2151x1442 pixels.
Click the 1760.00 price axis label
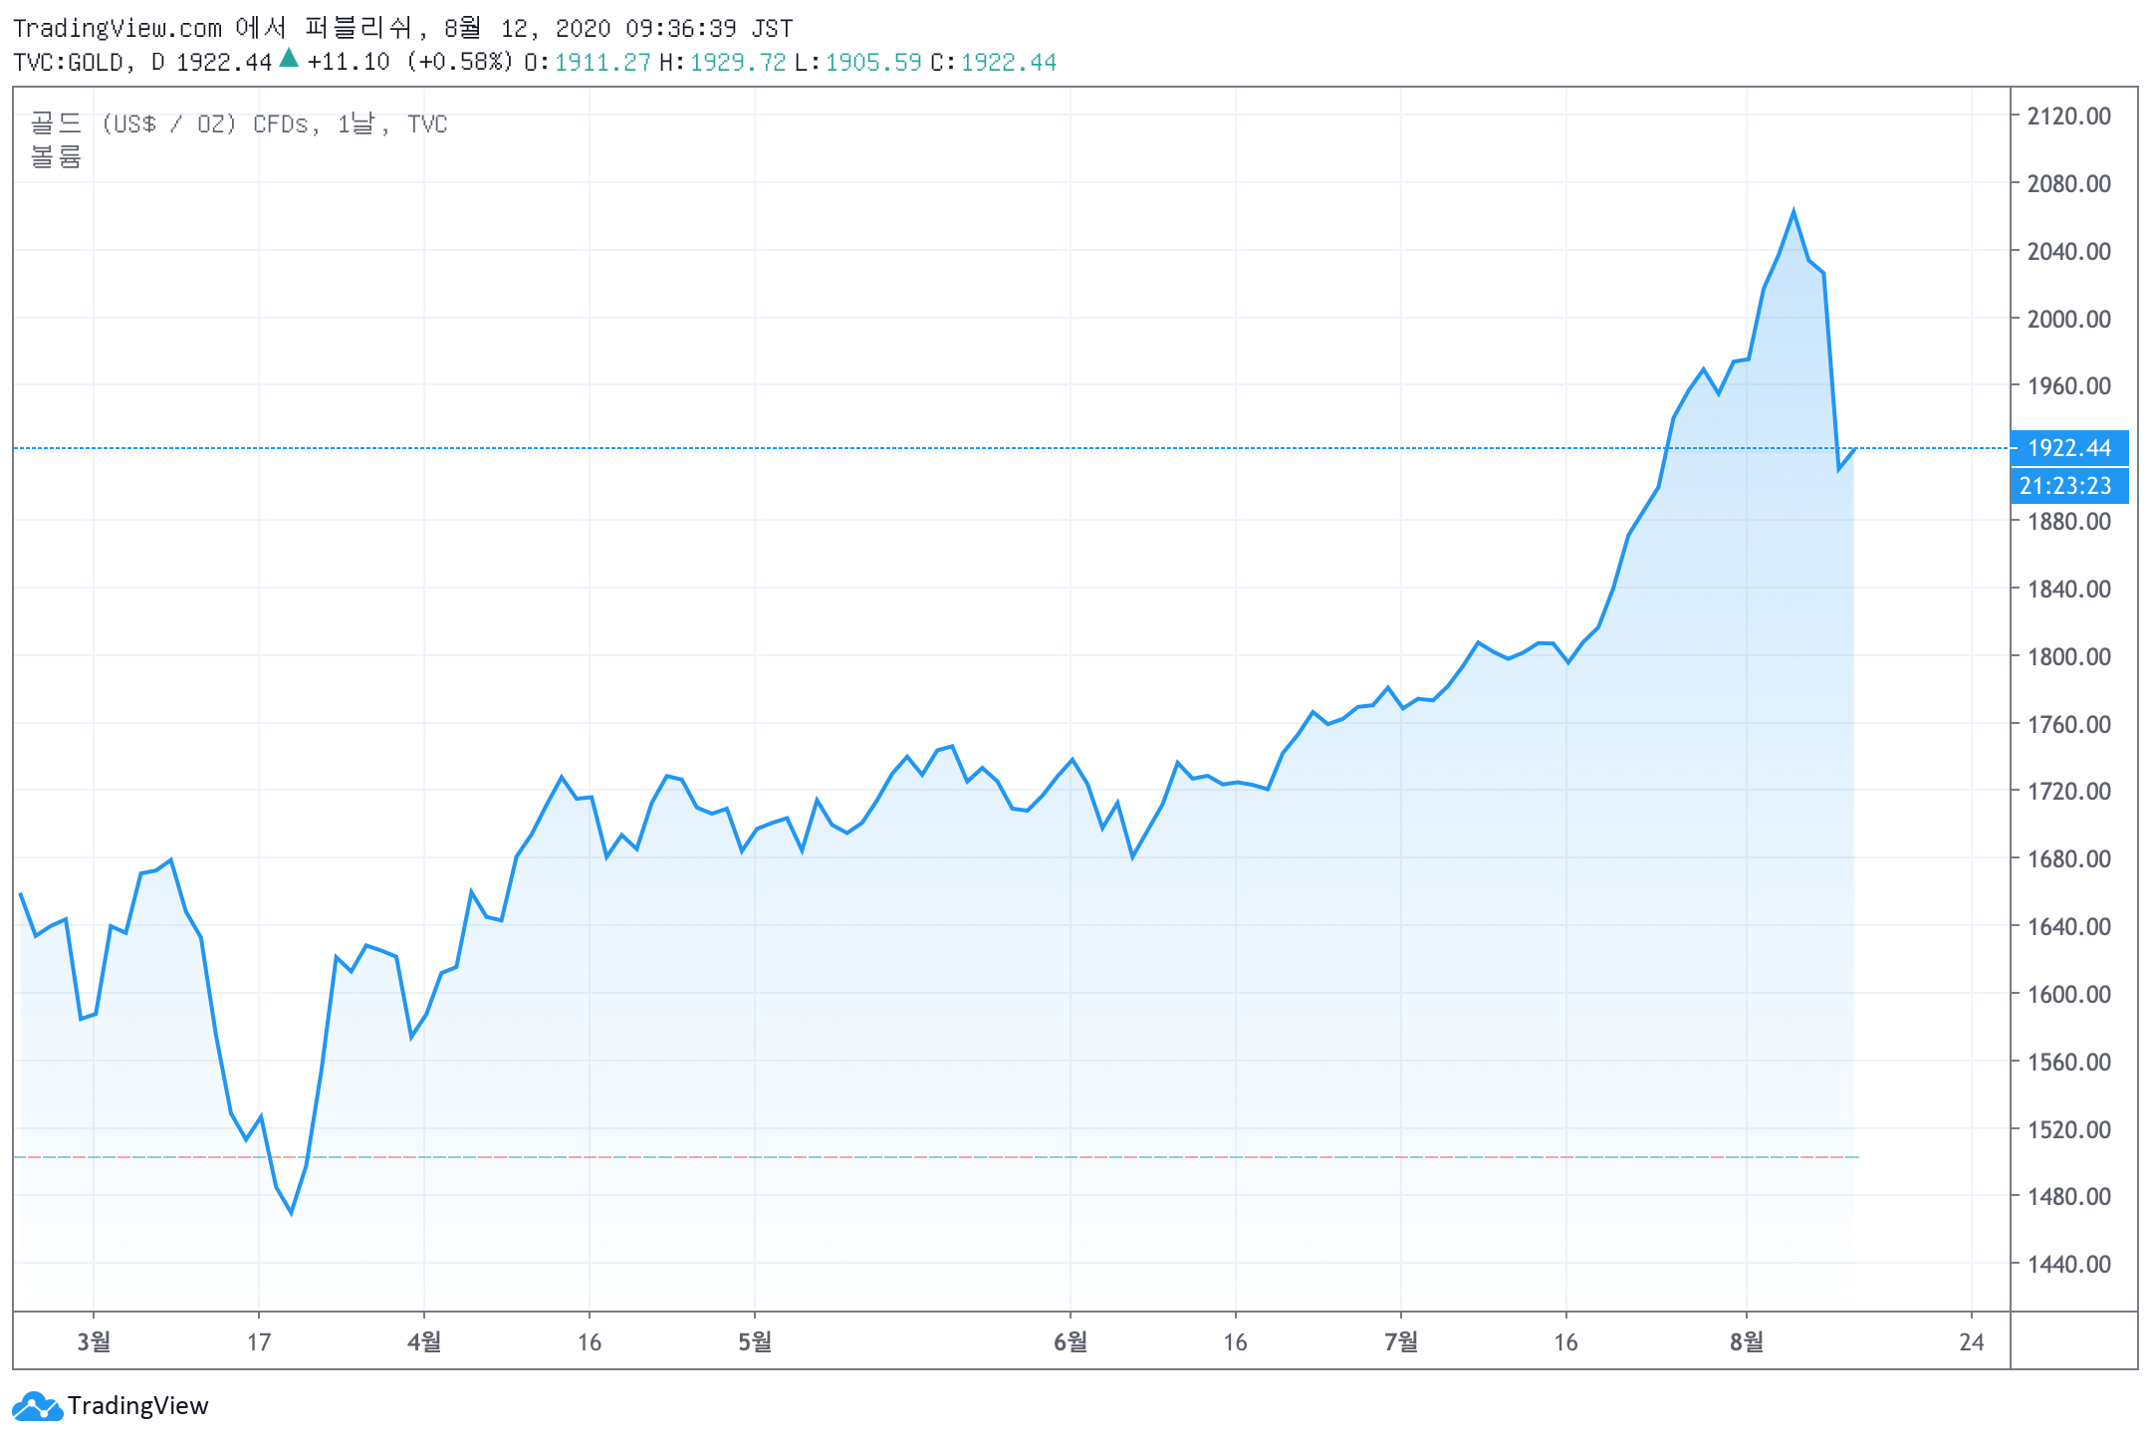click(x=2069, y=725)
